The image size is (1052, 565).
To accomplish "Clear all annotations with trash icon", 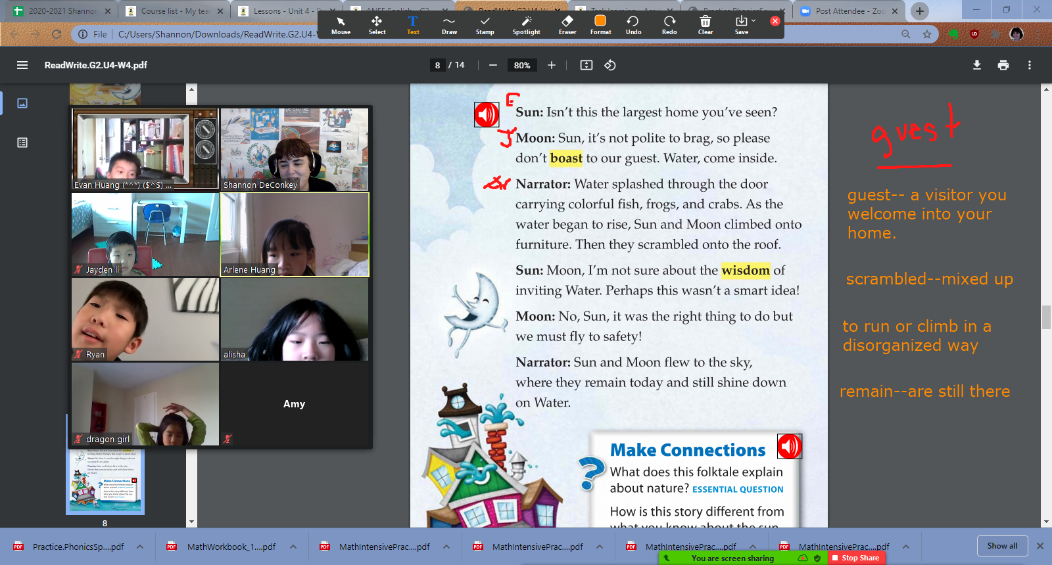I will pyautogui.click(x=705, y=25).
